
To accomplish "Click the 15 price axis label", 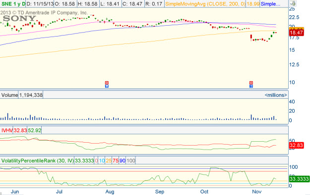I will pos(292,50).
